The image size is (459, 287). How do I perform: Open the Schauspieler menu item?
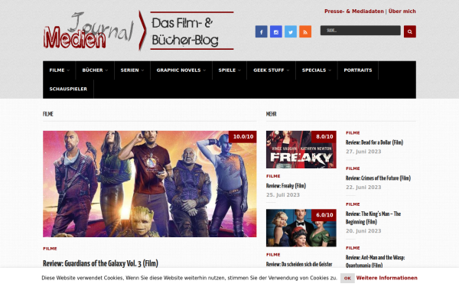click(68, 89)
